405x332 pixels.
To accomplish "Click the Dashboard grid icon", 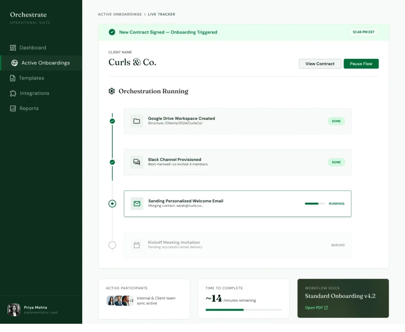I will tap(13, 48).
